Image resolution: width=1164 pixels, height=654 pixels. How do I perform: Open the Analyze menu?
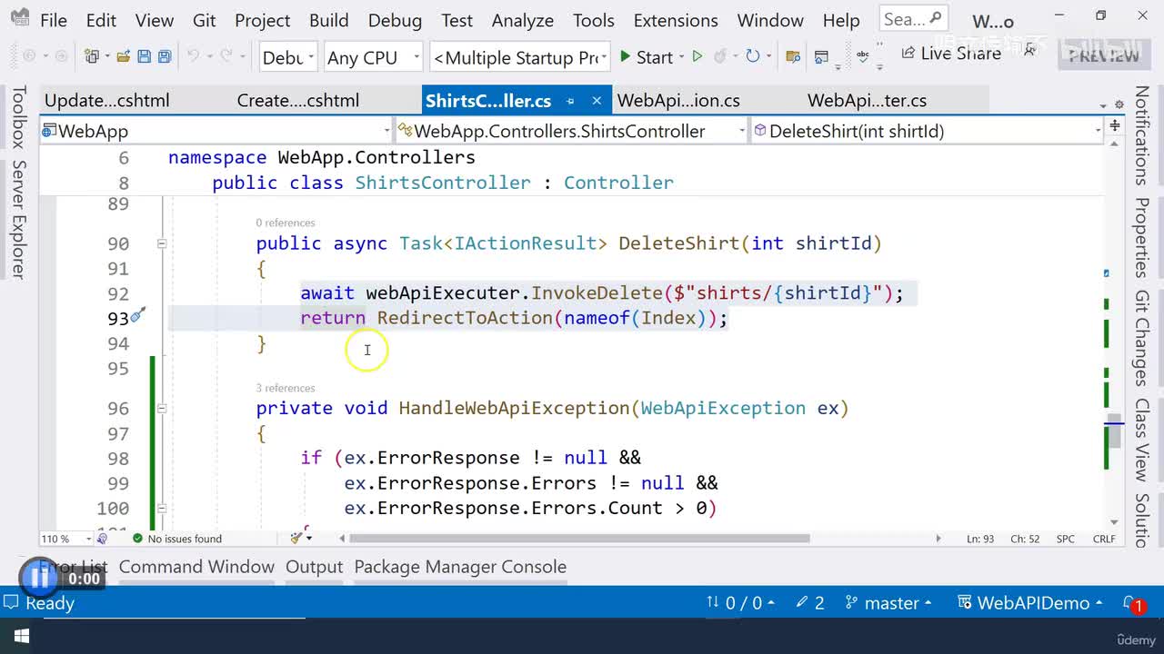(x=522, y=20)
